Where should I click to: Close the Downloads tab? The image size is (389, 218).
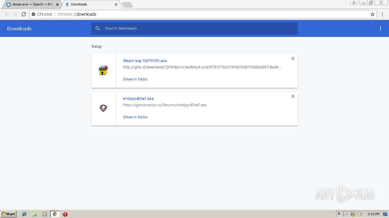(x=116, y=5)
